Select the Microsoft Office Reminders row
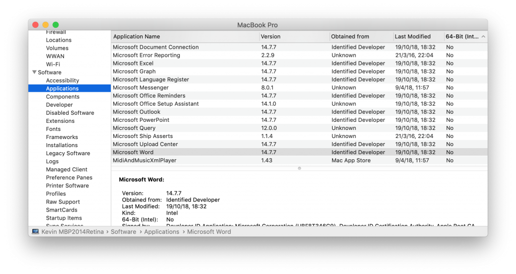Screen dimensions: 516x274 tap(299, 96)
